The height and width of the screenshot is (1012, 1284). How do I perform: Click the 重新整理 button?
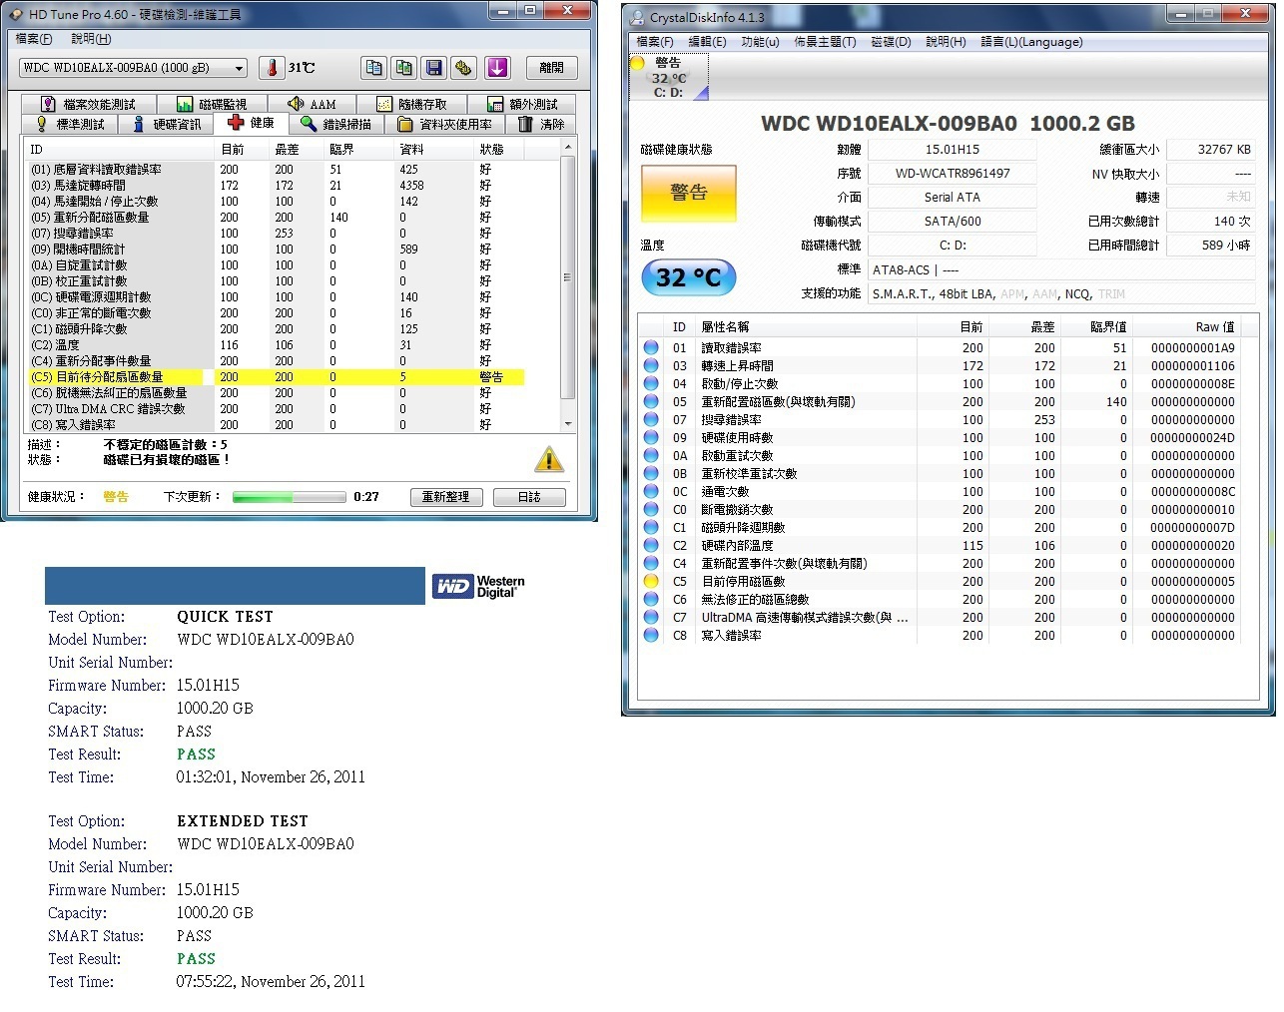coord(445,496)
